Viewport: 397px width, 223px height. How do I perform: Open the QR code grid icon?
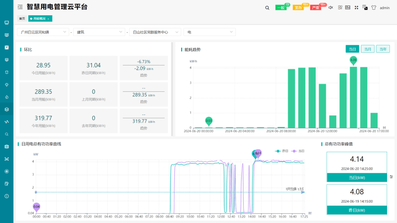coord(340,7)
